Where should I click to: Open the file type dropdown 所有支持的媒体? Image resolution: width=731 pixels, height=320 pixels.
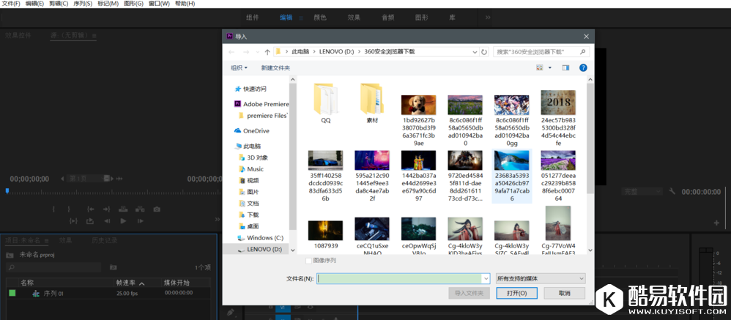(541, 278)
